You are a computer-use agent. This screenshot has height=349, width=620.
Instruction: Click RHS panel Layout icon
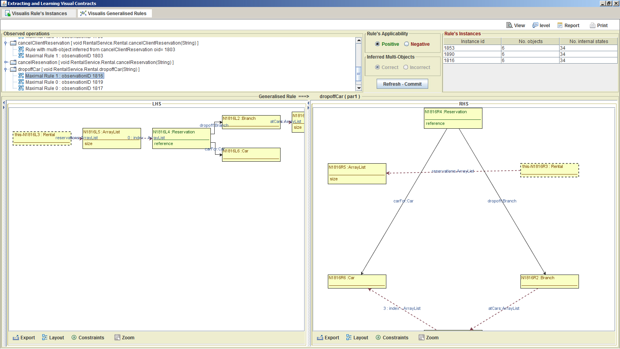[349, 337]
